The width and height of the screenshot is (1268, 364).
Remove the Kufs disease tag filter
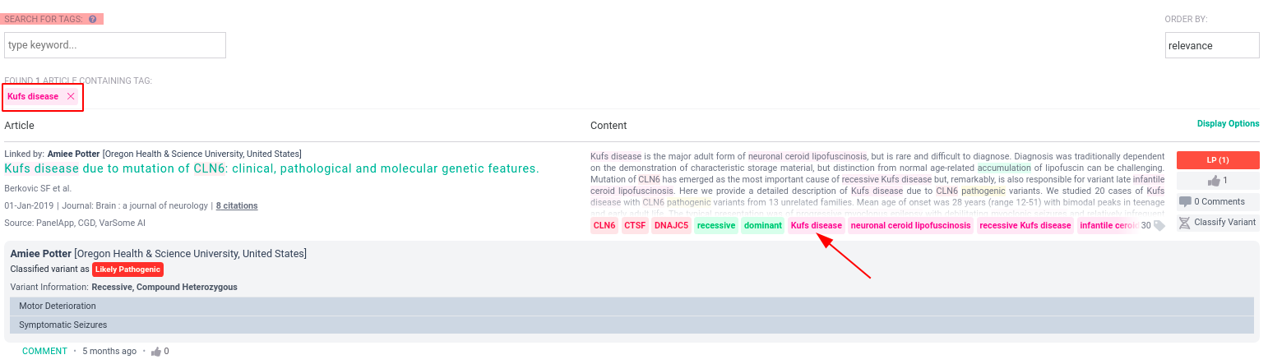[71, 97]
